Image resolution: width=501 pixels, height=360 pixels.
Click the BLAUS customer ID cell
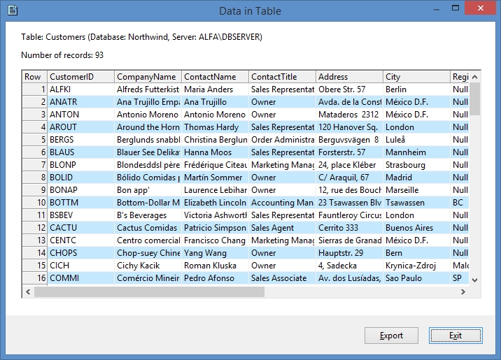pos(80,152)
